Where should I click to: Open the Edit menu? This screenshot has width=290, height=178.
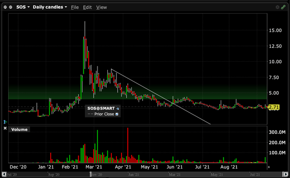tap(87, 7)
